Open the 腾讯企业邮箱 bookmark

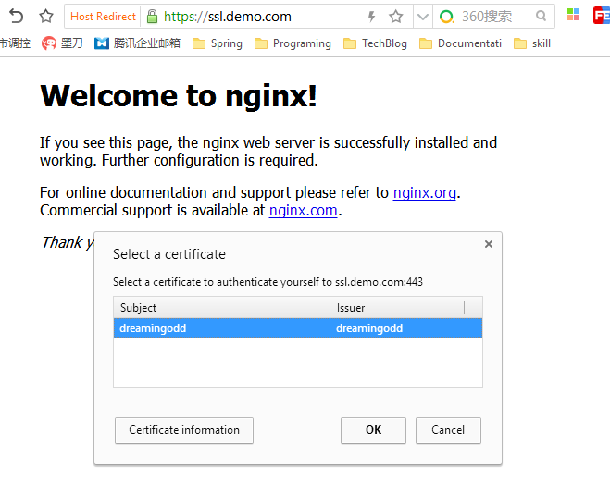(137, 43)
